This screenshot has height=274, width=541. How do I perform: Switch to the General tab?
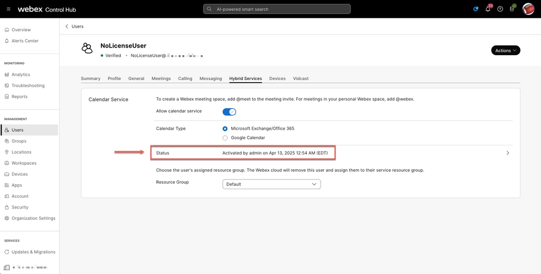[136, 78]
